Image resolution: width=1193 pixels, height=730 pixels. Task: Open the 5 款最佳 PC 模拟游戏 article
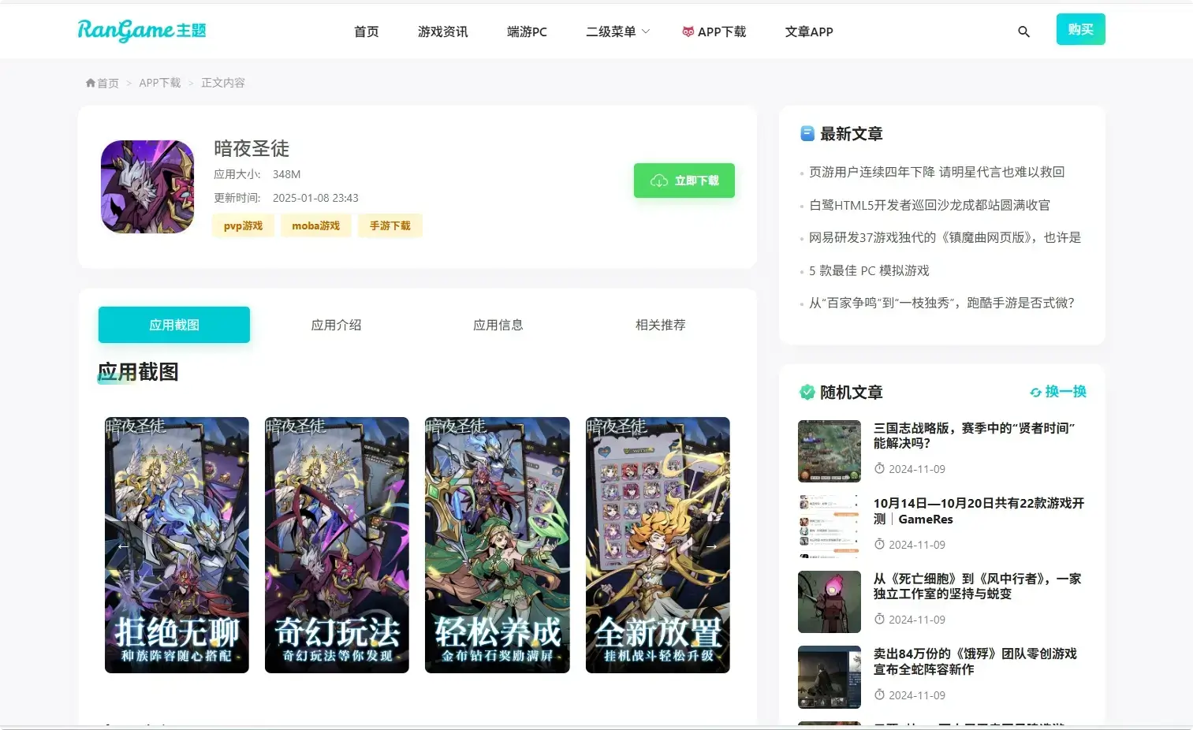868,270
